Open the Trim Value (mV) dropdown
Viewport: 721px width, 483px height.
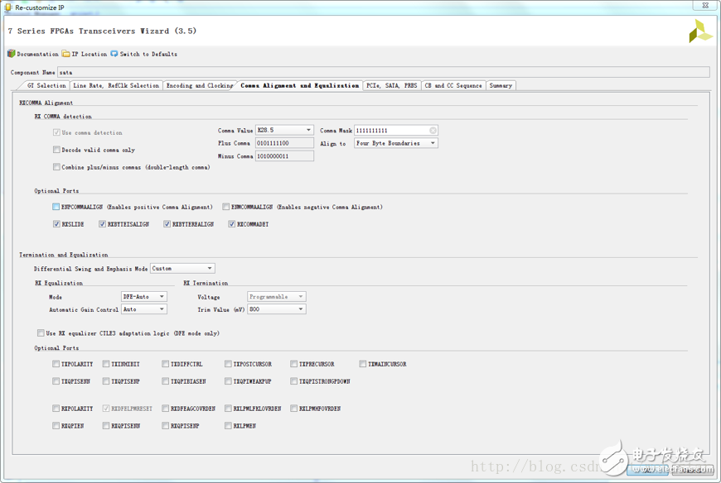pyautogui.click(x=300, y=309)
